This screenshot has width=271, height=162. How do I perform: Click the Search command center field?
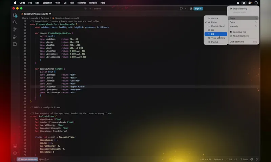[x=135, y=8]
